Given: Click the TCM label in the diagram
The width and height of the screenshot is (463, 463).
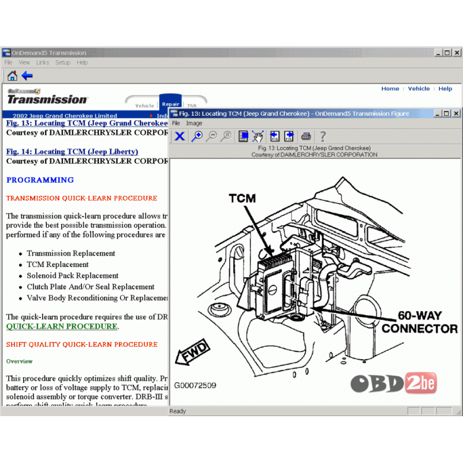Looking at the screenshot, I should [x=242, y=198].
